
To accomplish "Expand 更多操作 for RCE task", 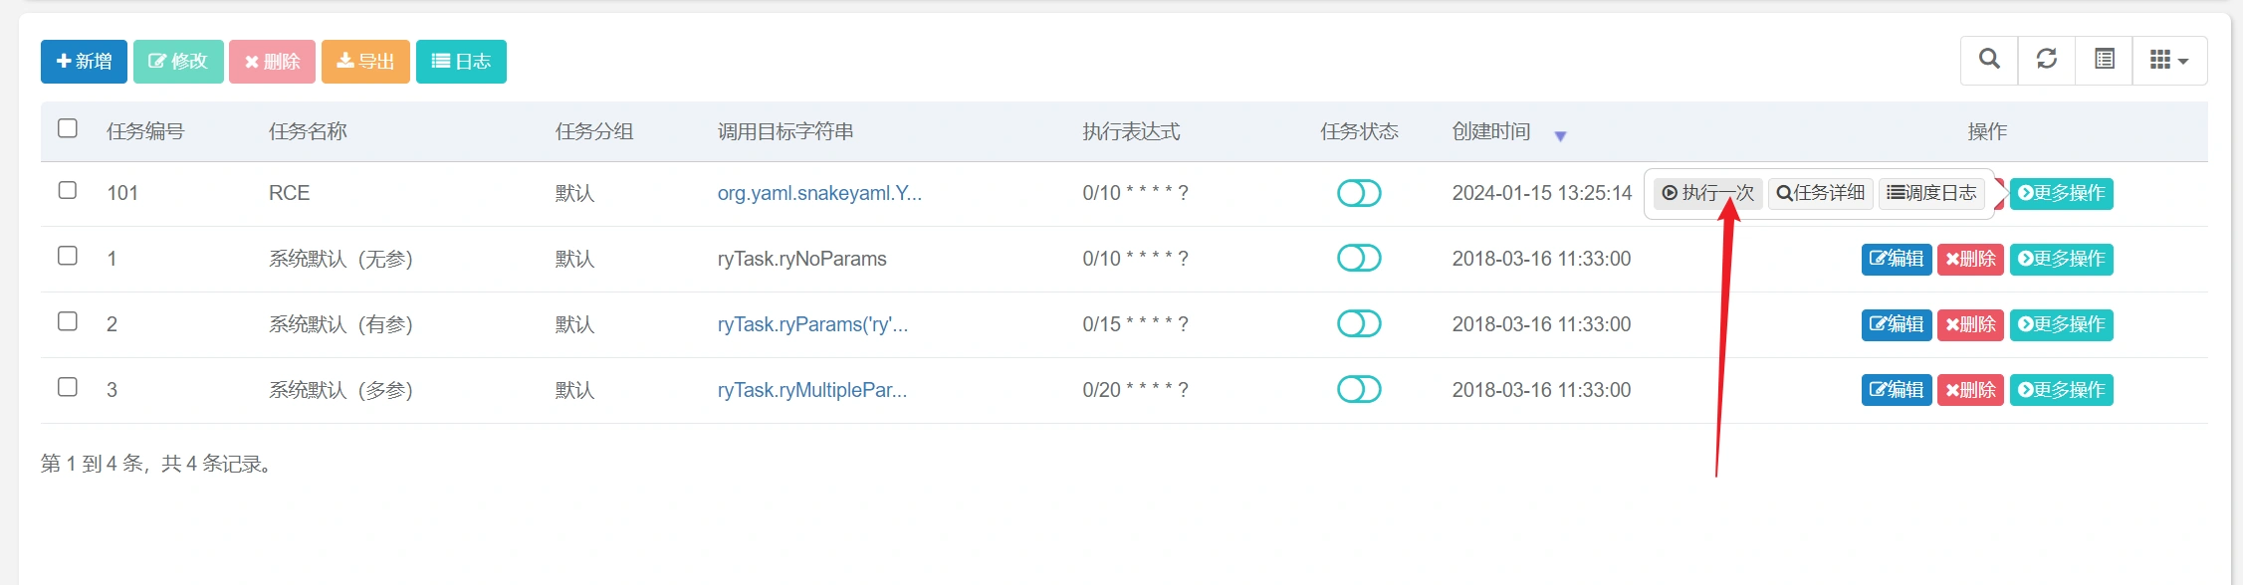I will click(x=2061, y=193).
